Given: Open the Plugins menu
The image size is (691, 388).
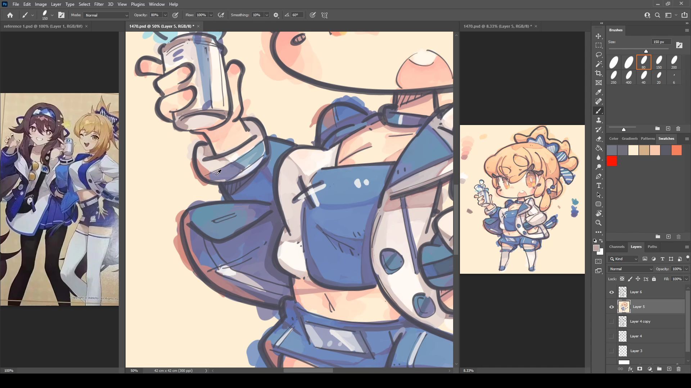Looking at the screenshot, I should pos(137,4).
